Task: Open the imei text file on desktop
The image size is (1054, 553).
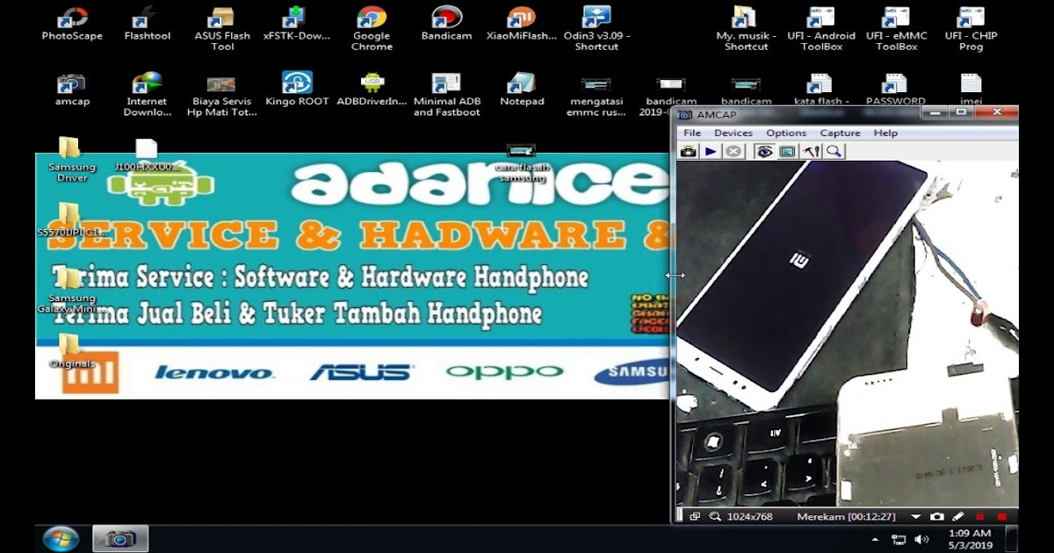Action: (x=971, y=89)
